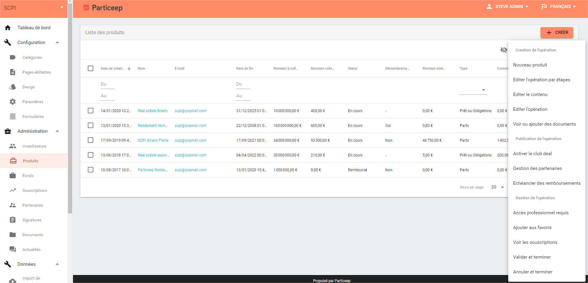588x283 pixels.
Task: Open the Particeep Rende... product link
Action: point(152,170)
